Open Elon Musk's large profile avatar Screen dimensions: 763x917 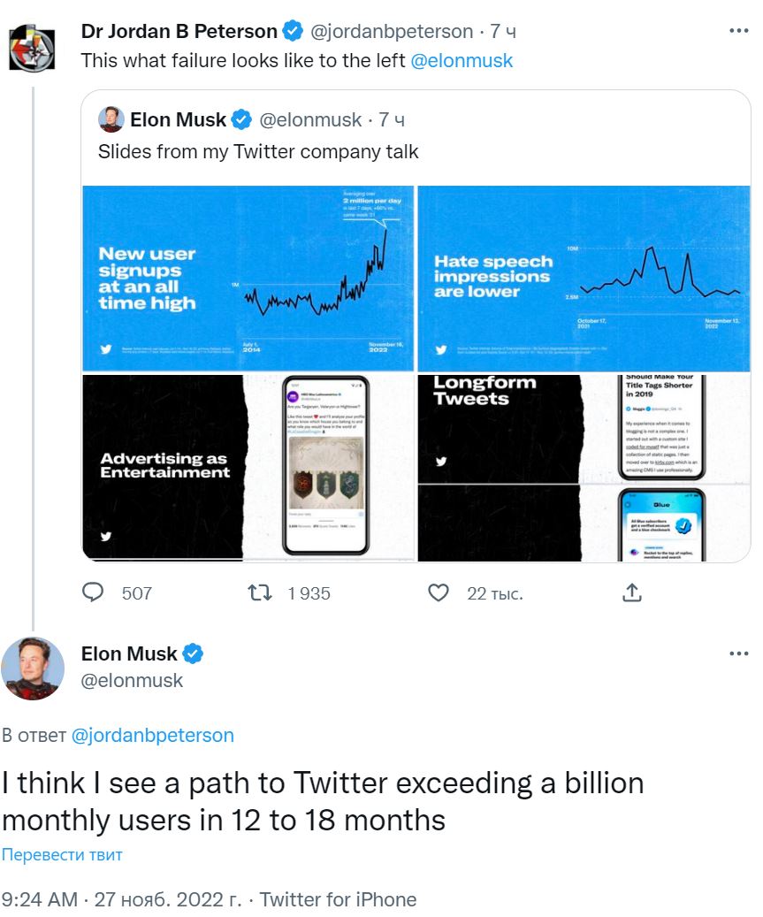[x=32, y=669]
